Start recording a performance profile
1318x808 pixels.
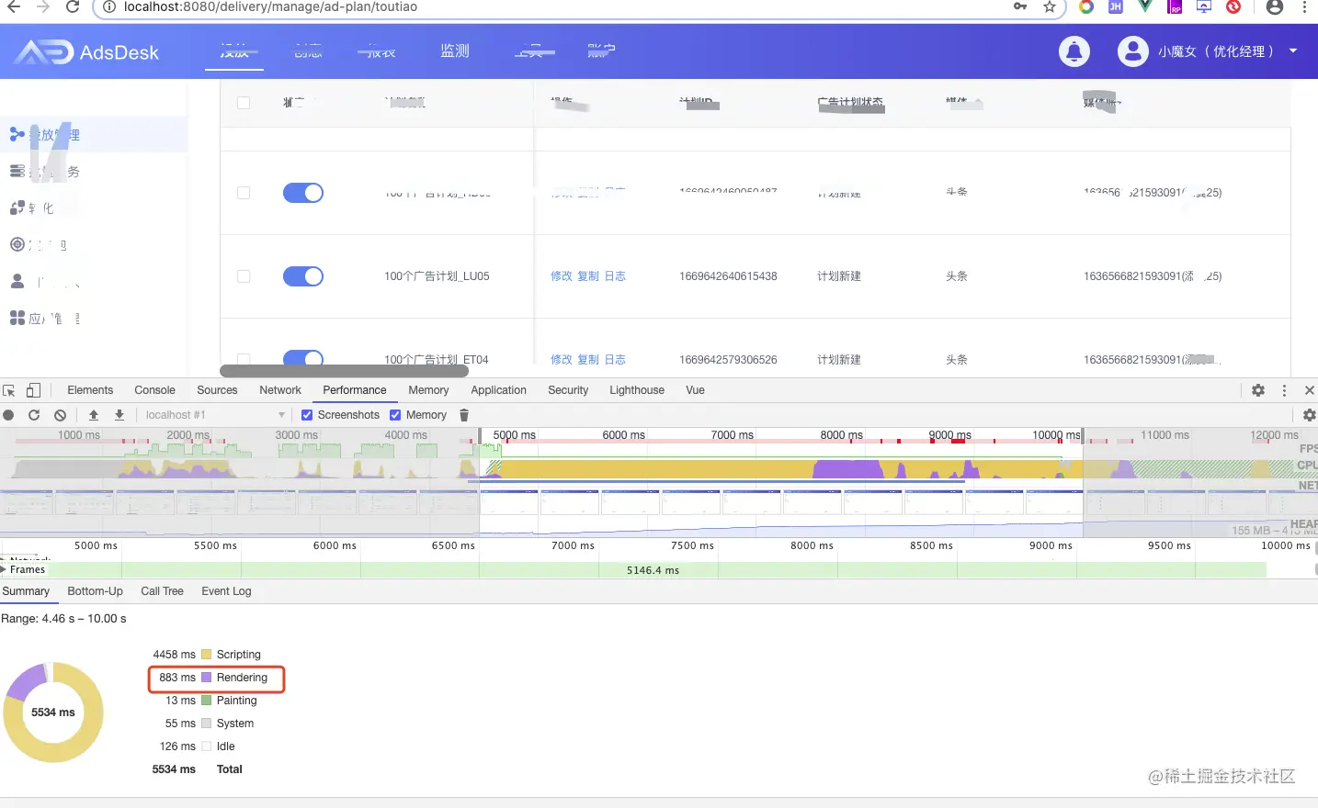(x=9, y=415)
